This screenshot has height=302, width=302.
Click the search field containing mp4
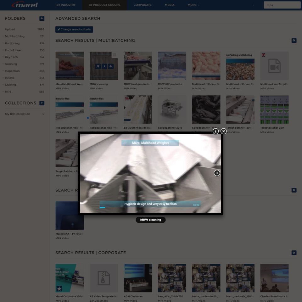point(282,5)
